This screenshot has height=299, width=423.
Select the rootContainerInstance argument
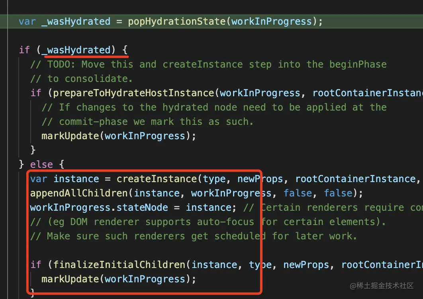pyautogui.click(x=355, y=179)
